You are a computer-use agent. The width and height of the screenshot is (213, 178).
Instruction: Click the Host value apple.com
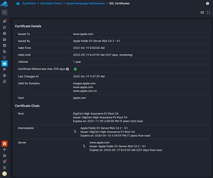(x=80, y=98)
